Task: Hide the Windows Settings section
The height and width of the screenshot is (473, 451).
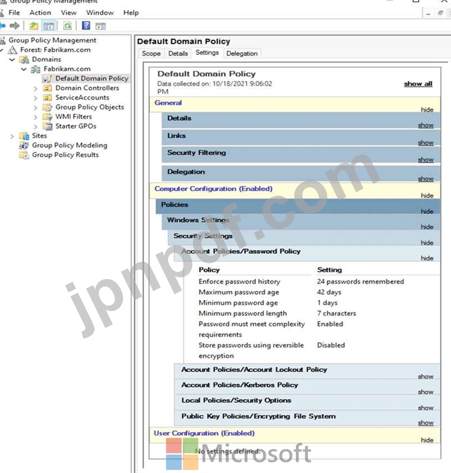Action: click(x=427, y=227)
